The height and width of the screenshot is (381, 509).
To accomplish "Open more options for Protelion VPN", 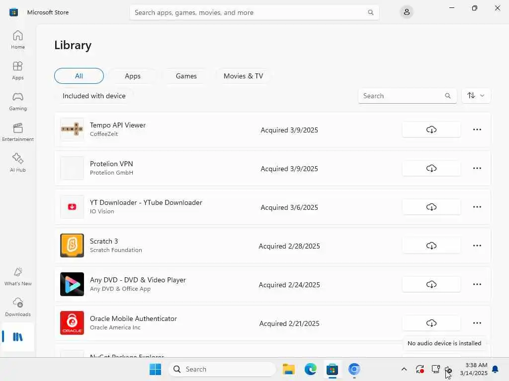I will 477,168.
